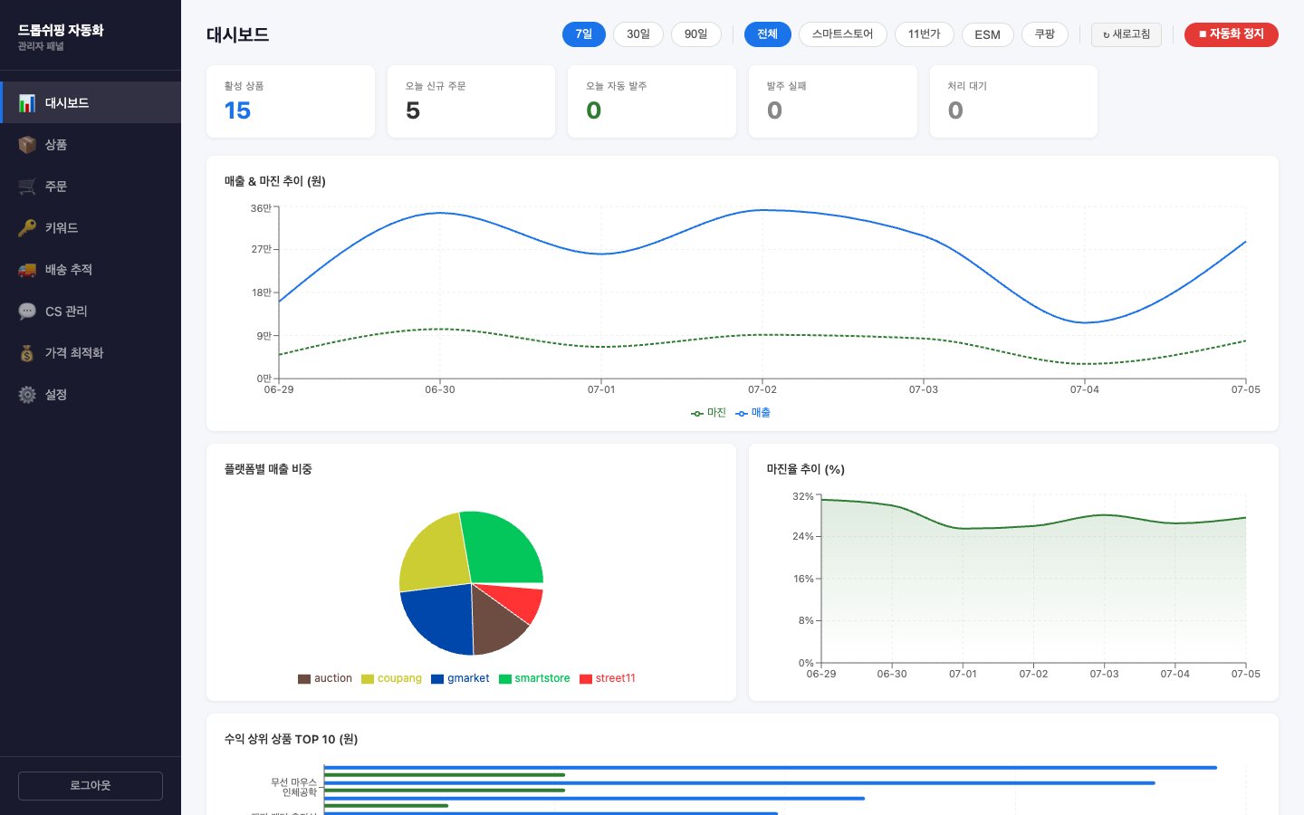Filter by 스마트스토어 platform
The image size is (1304, 815).
pyautogui.click(x=843, y=34)
